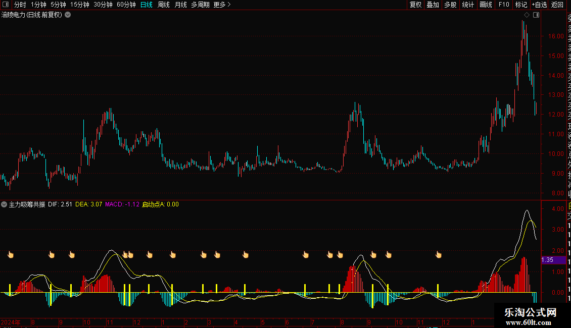The image size is (571, 328).
Task: Open the 画线 drawing tools
Action: click(486, 5)
